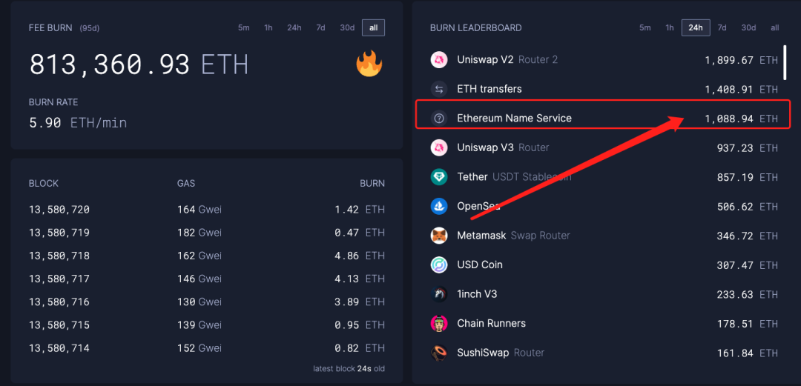801x386 pixels.
Task: Click the SushiSwap icon
Action: [439, 353]
